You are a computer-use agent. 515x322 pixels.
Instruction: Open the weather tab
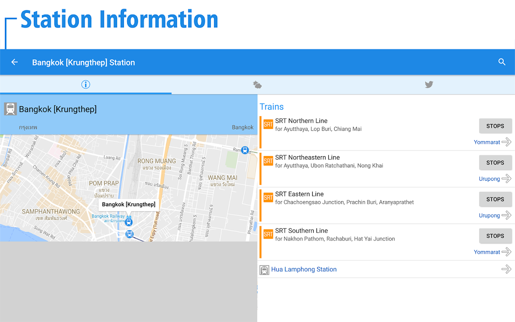pyautogui.click(x=257, y=85)
